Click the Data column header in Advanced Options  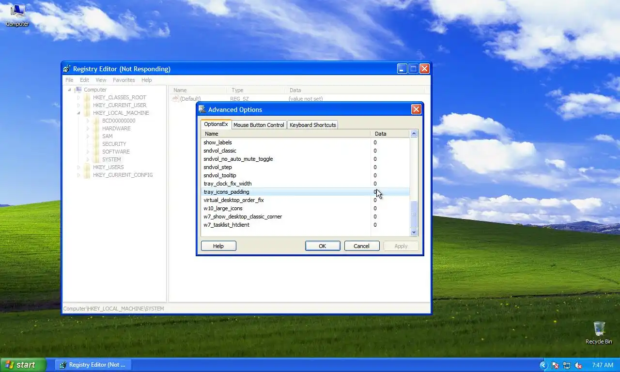390,134
